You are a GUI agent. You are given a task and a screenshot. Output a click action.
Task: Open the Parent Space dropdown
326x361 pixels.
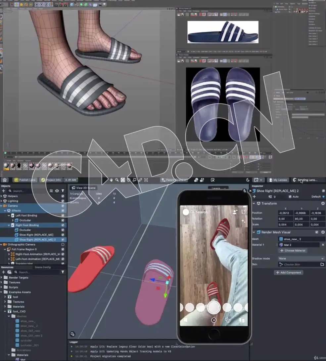click(x=174, y=180)
